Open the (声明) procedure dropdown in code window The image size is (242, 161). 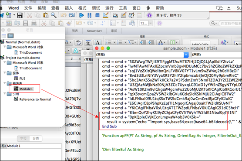(216, 55)
